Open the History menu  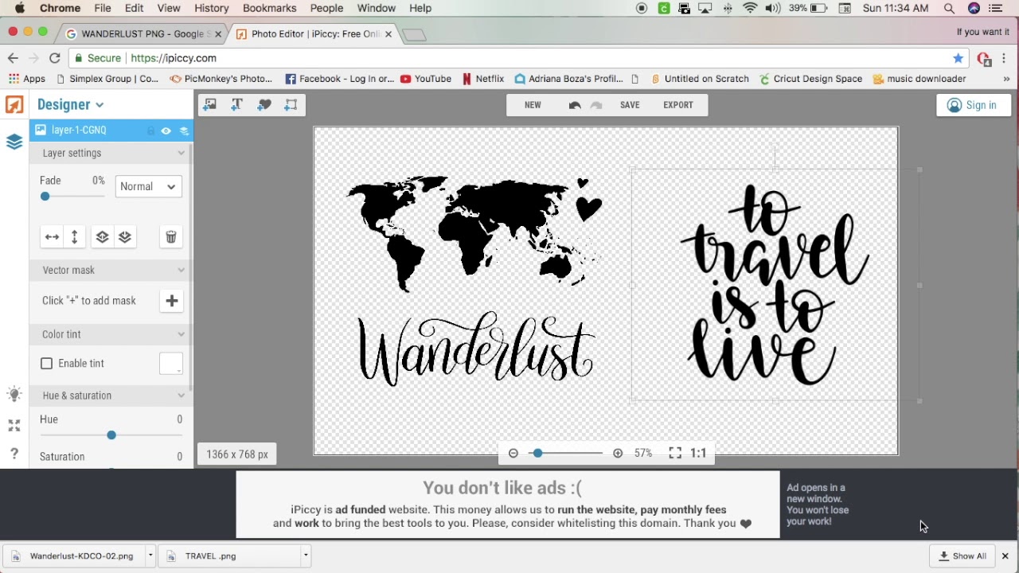pos(212,8)
